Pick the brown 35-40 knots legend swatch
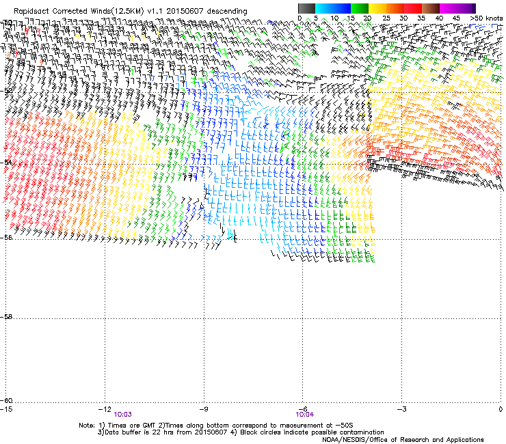Screen dimensions: 506x444 (x=431, y=8)
